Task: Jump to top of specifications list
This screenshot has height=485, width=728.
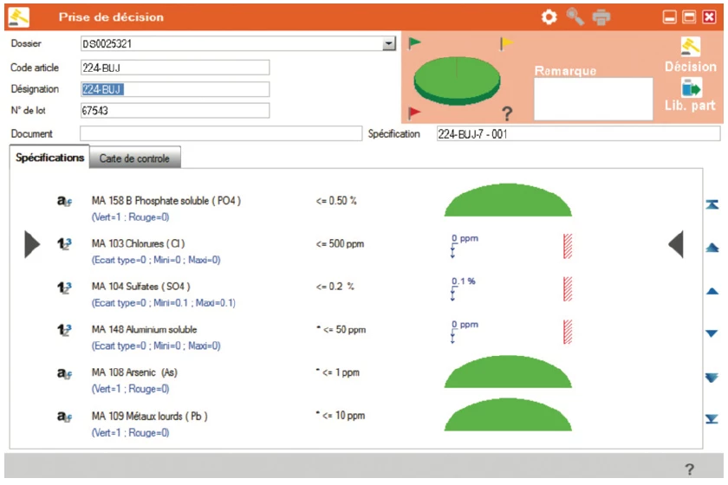Action: tap(712, 204)
